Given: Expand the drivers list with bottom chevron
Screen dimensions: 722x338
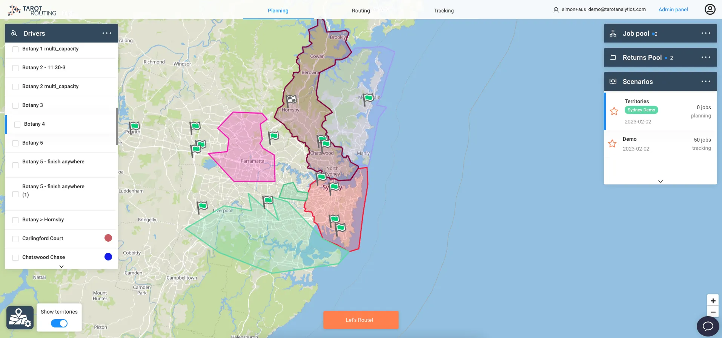Looking at the screenshot, I should [61, 266].
